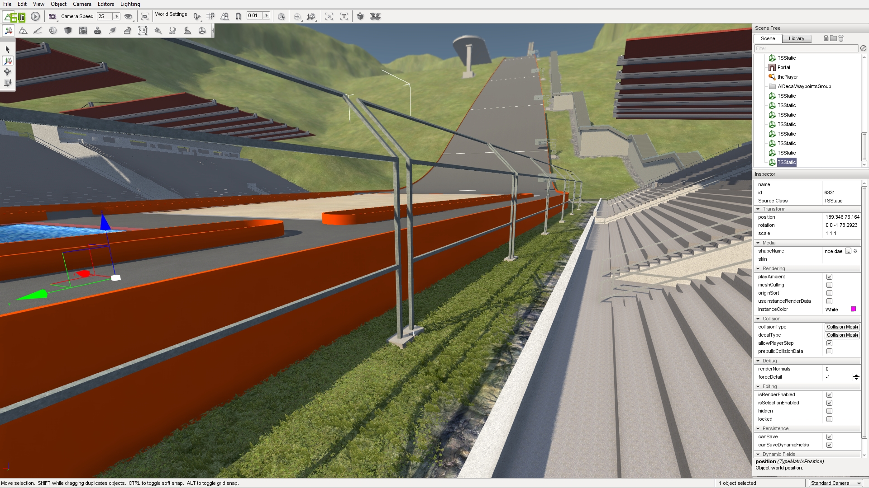Screen dimensions: 869x488
Task: Click the delete selection trash icon
Action: pyautogui.click(x=841, y=38)
